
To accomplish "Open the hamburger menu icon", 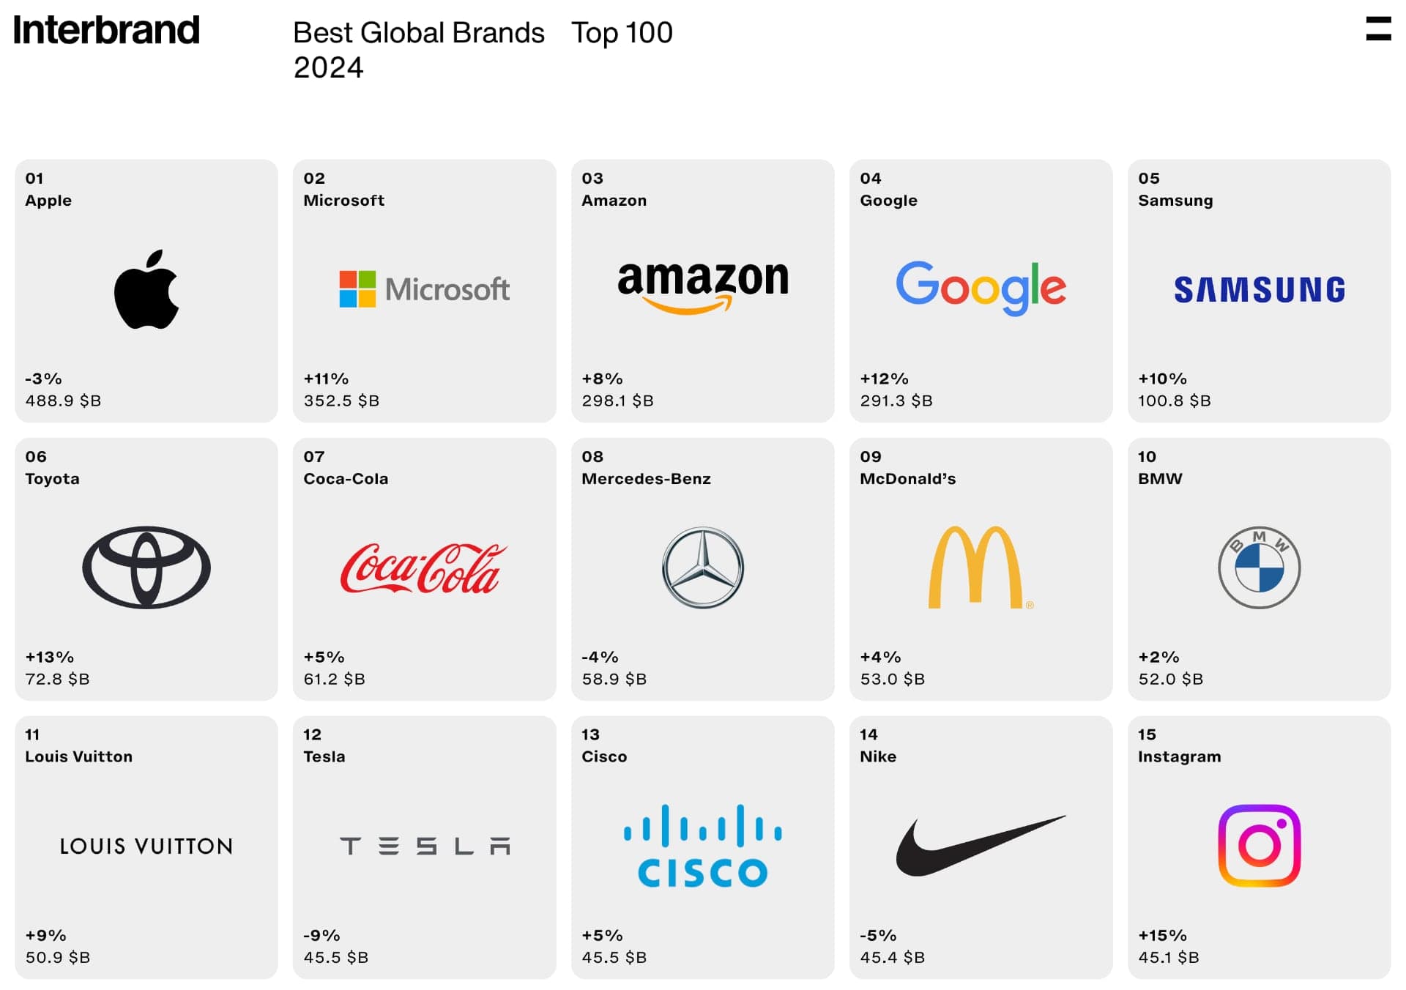I will click(x=1378, y=29).
